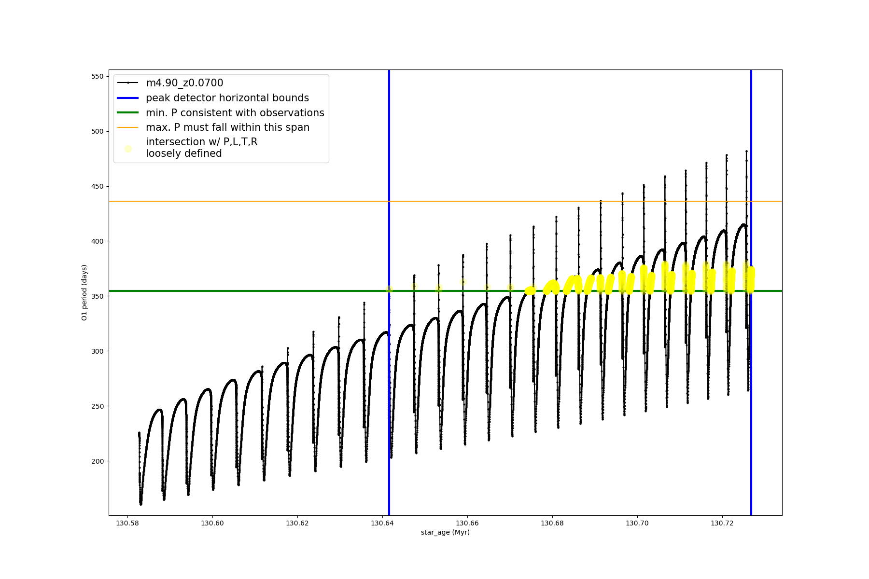Click the black m4.90_z0.0700 legend line sample
The height and width of the screenshot is (579, 869).
(128, 83)
